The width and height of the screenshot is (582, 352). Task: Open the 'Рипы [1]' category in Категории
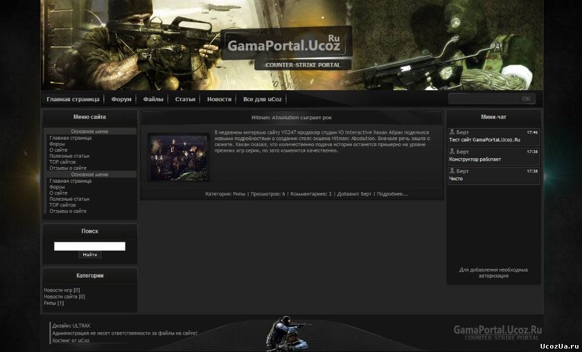point(54,303)
